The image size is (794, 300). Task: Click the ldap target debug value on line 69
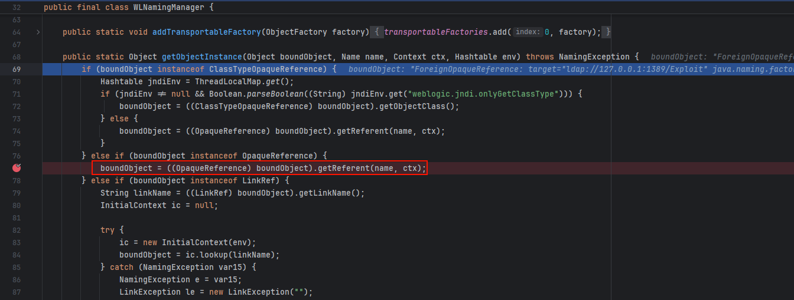571,70
